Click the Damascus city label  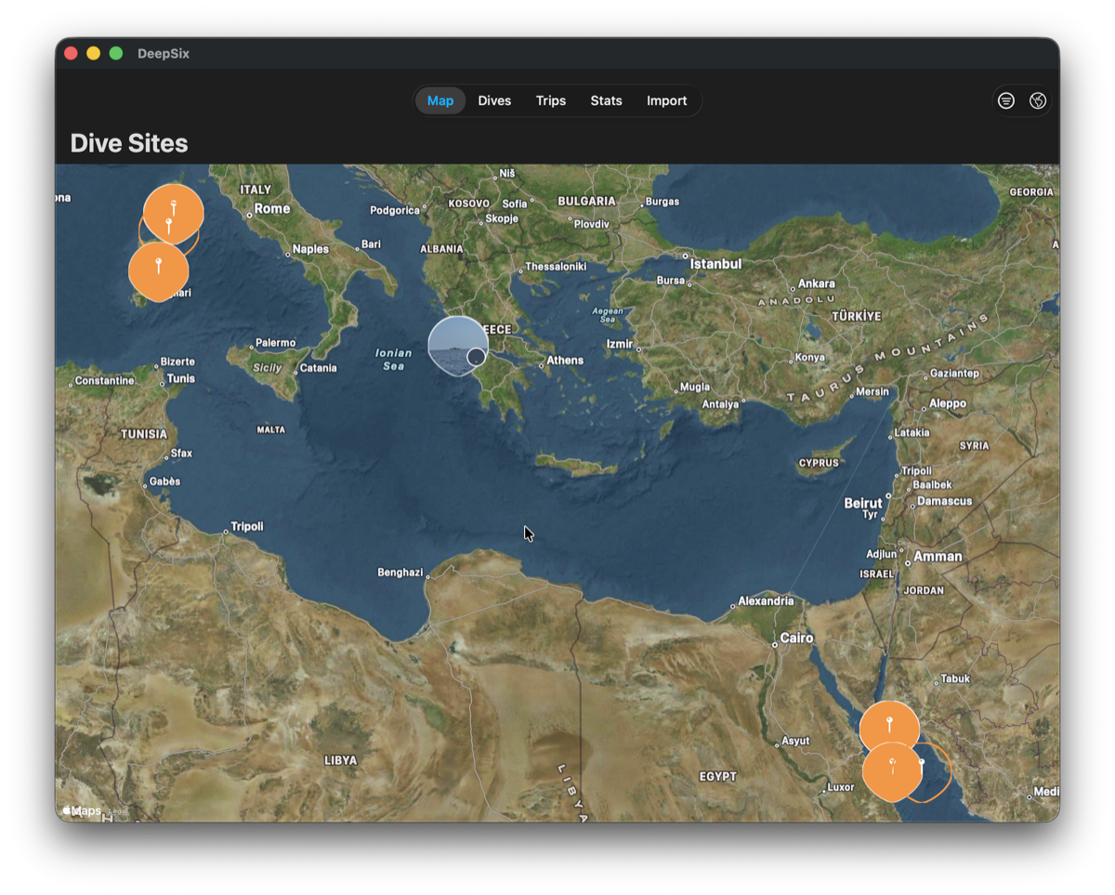(x=944, y=501)
